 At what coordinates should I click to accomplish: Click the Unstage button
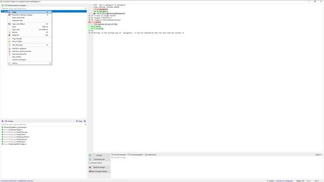9,121
